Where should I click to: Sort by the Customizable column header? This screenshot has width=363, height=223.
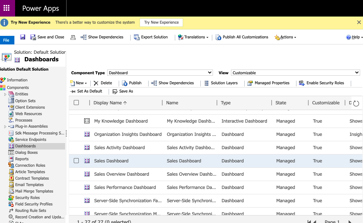326,103
